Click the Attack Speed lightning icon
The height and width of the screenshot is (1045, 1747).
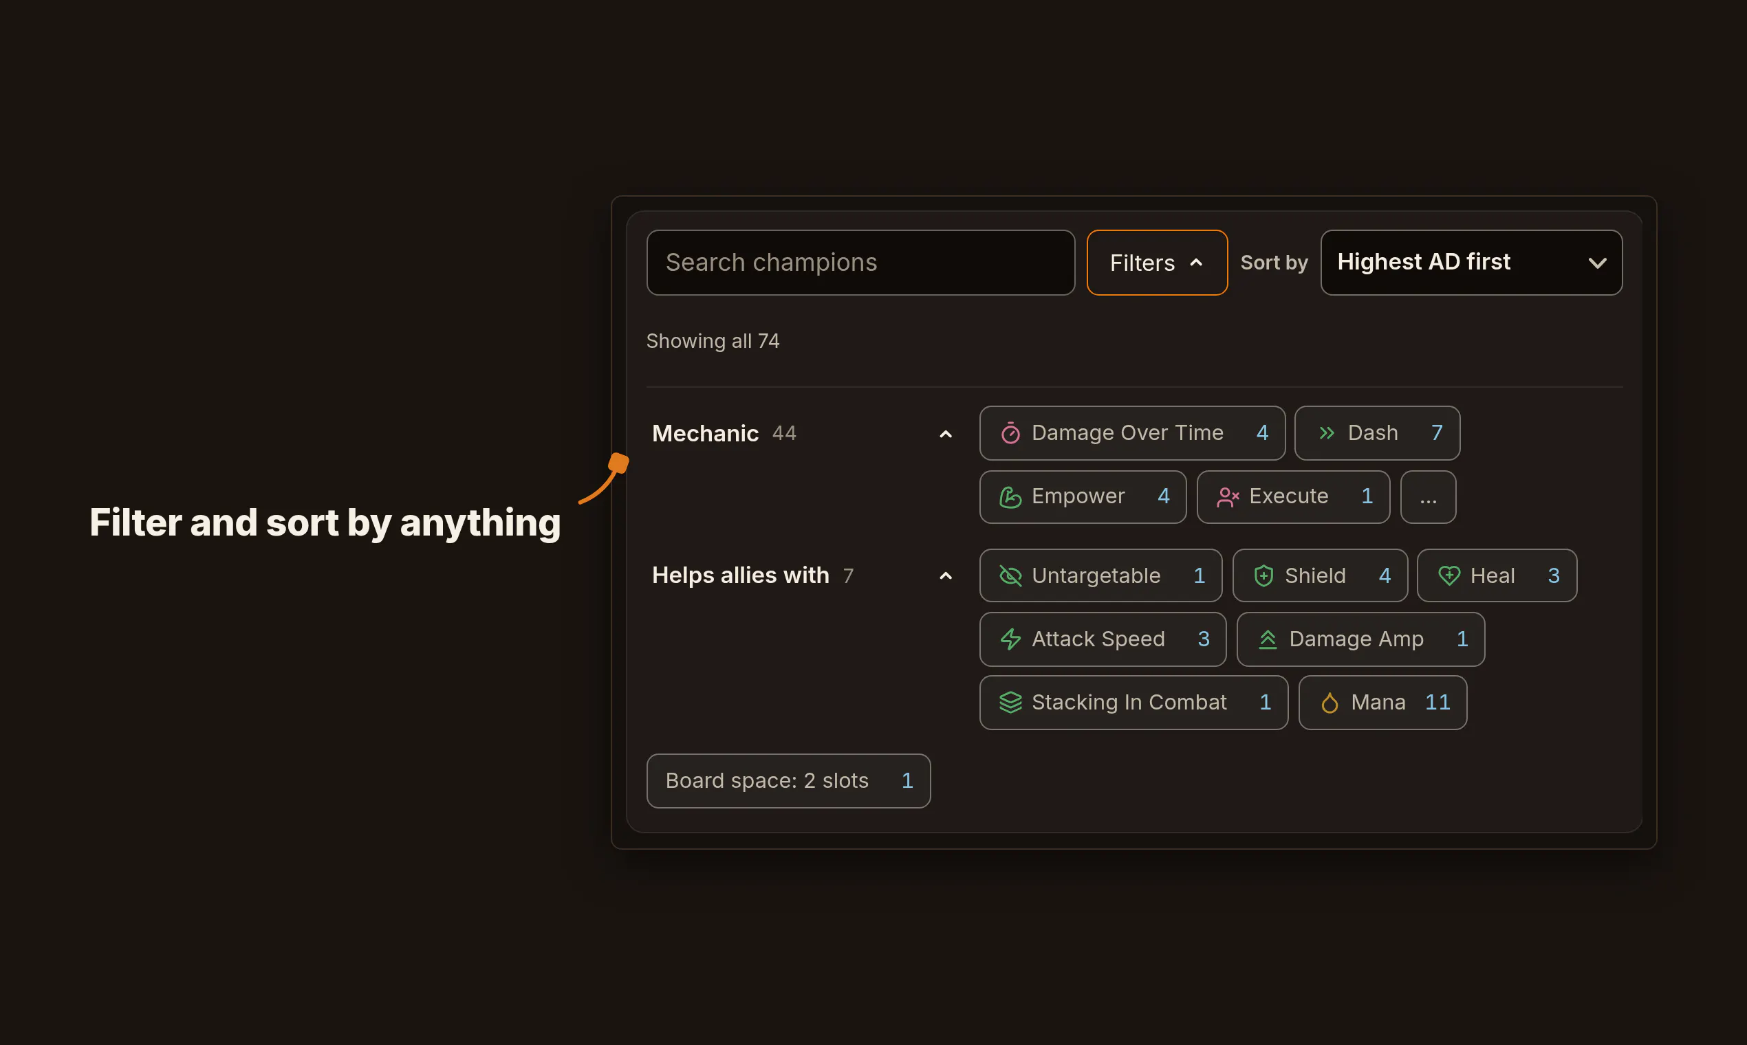click(1010, 639)
